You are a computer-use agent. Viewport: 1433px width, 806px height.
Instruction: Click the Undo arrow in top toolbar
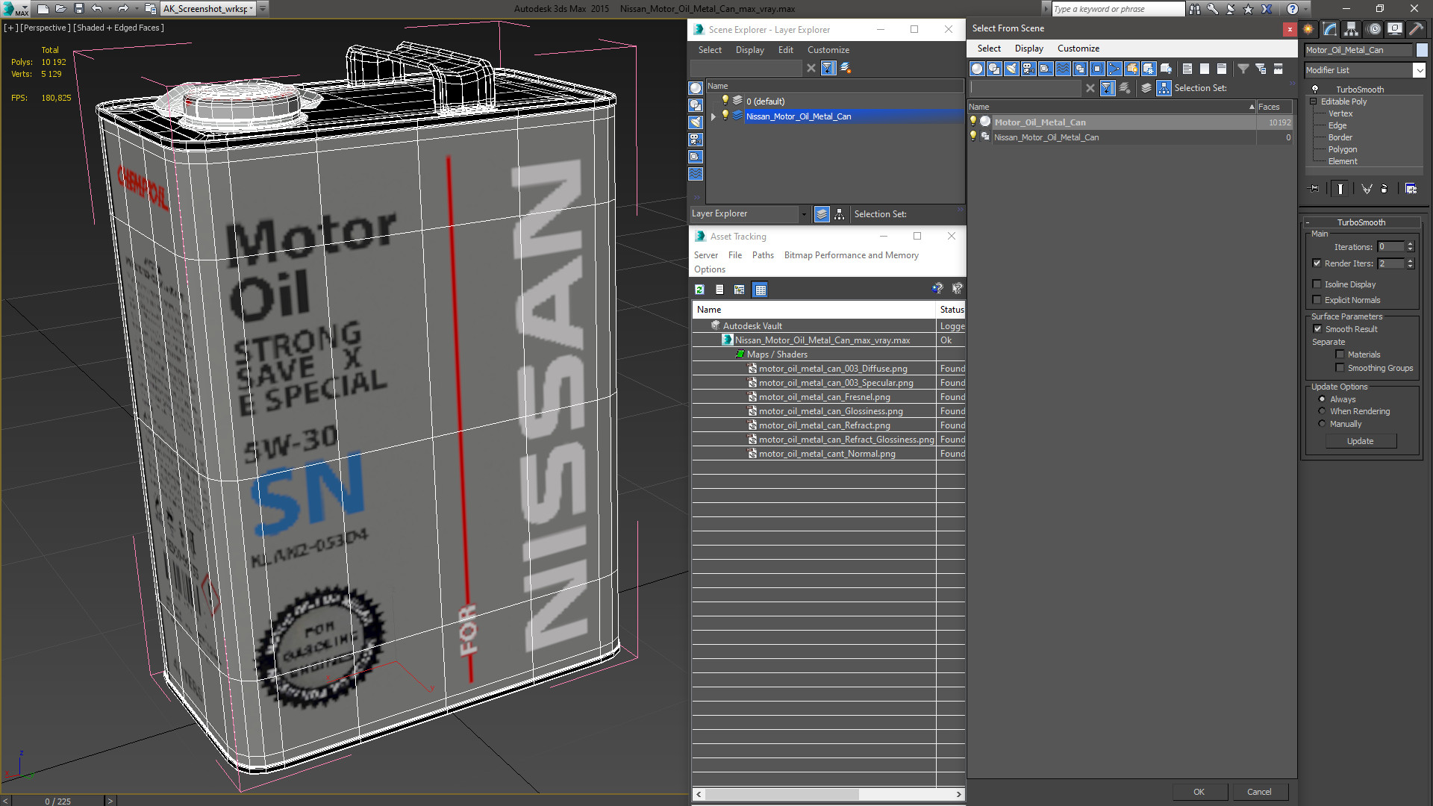(x=97, y=9)
